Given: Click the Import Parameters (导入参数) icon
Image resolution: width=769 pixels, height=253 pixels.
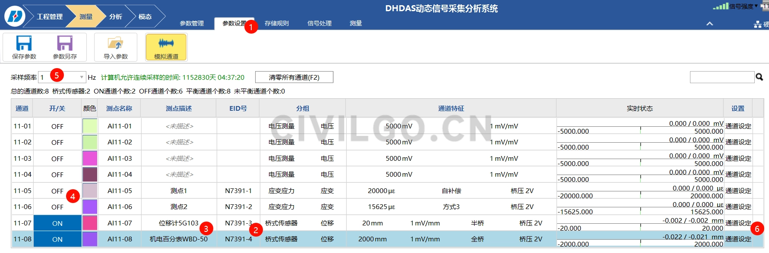Looking at the screenshot, I should click(x=115, y=44).
